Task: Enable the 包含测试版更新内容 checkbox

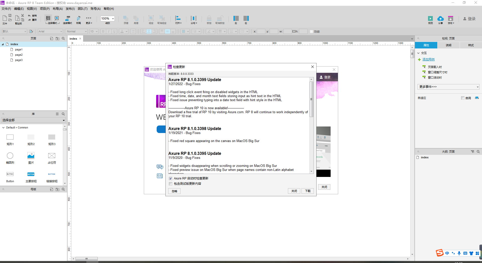Action: [x=171, y=184]
